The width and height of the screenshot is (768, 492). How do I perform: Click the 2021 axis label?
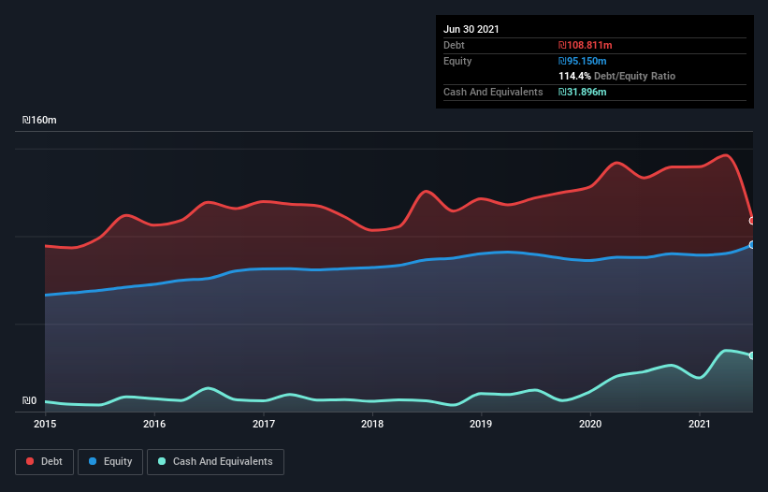pyautogui.click(x=700, y=424)
